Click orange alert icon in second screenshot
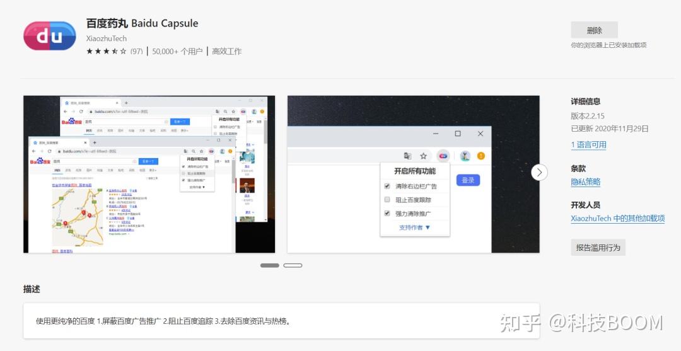This screenshot has width=681, height=351. (x=480, y=156)
